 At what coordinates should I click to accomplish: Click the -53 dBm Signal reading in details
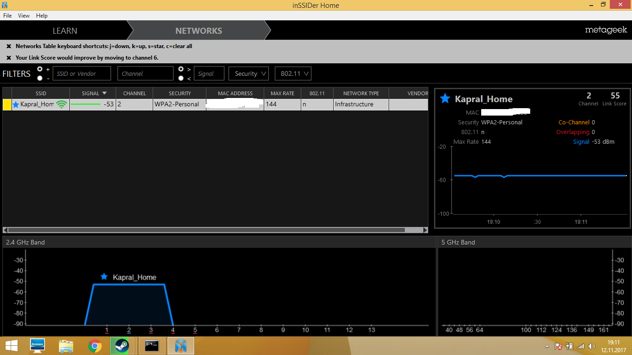click(x=603, y=142)
